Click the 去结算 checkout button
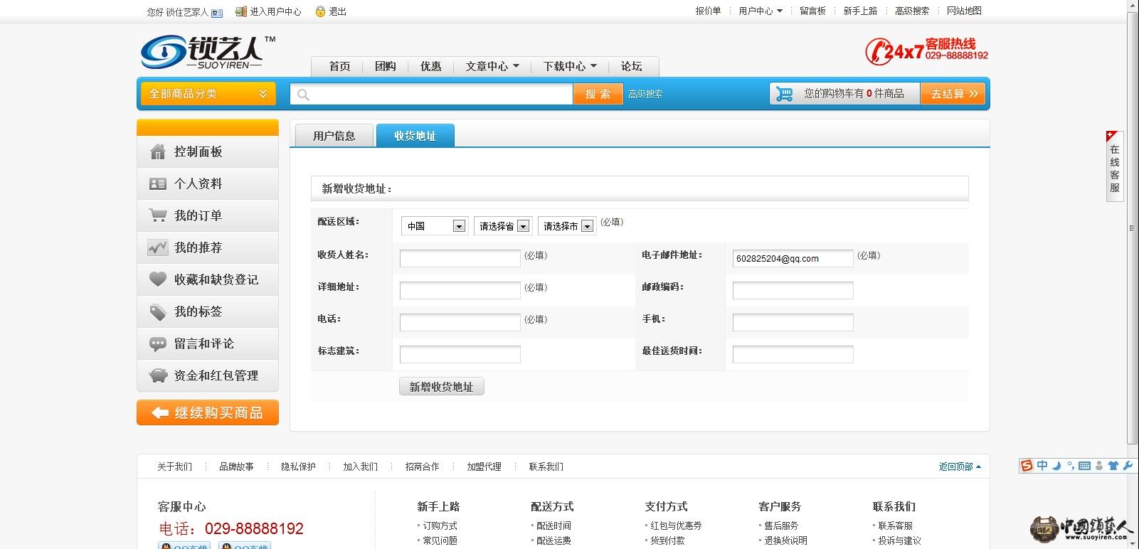 coord(953,94)
